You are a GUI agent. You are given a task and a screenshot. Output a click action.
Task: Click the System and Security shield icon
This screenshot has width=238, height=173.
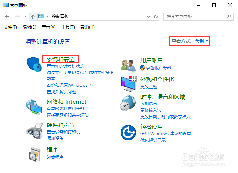(34, 64)
